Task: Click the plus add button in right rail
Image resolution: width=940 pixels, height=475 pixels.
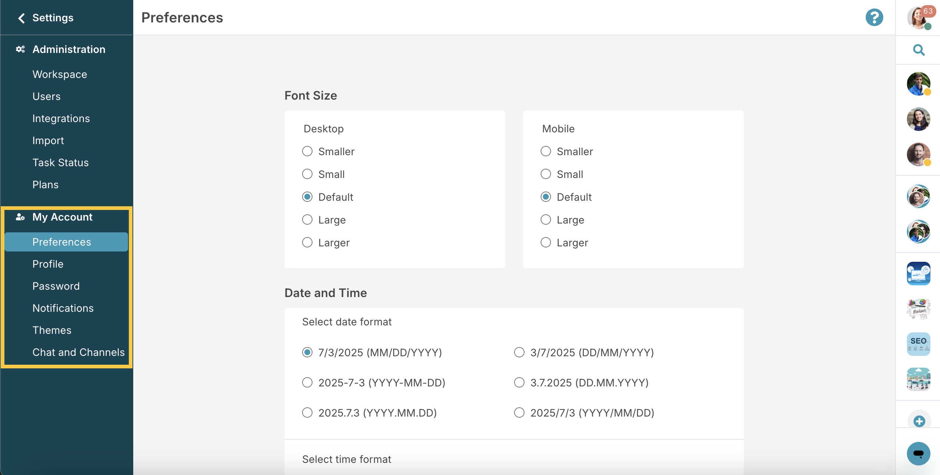Action: pos(919,421)
